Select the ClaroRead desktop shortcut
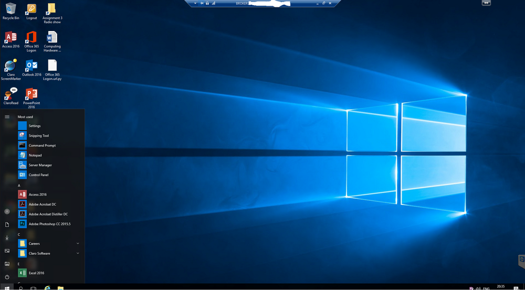 click(10, 96)
